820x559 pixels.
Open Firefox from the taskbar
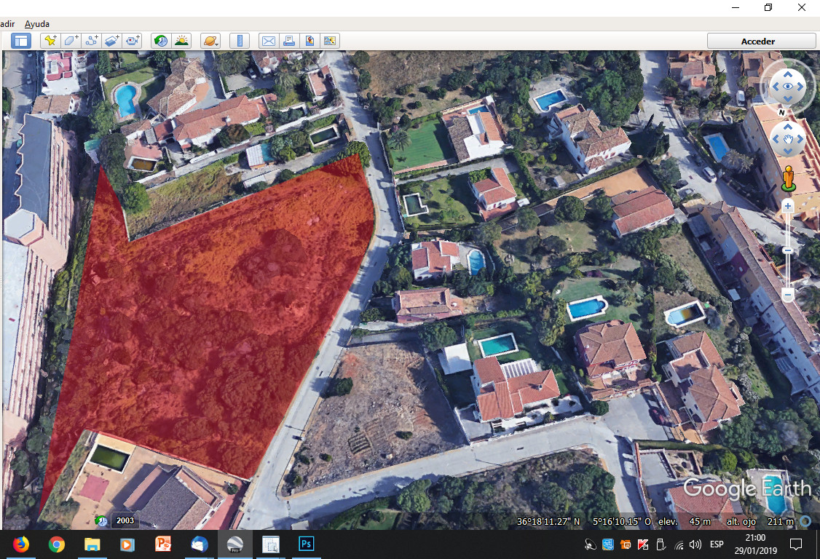click(21, 544)
